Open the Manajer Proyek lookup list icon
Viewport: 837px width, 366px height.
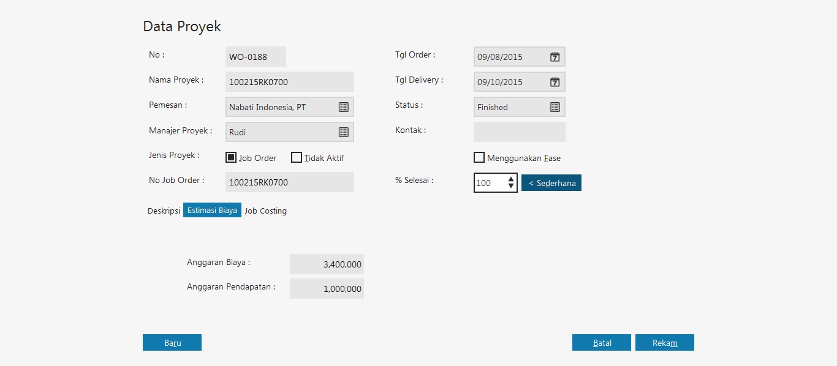(x=344, y=132)
